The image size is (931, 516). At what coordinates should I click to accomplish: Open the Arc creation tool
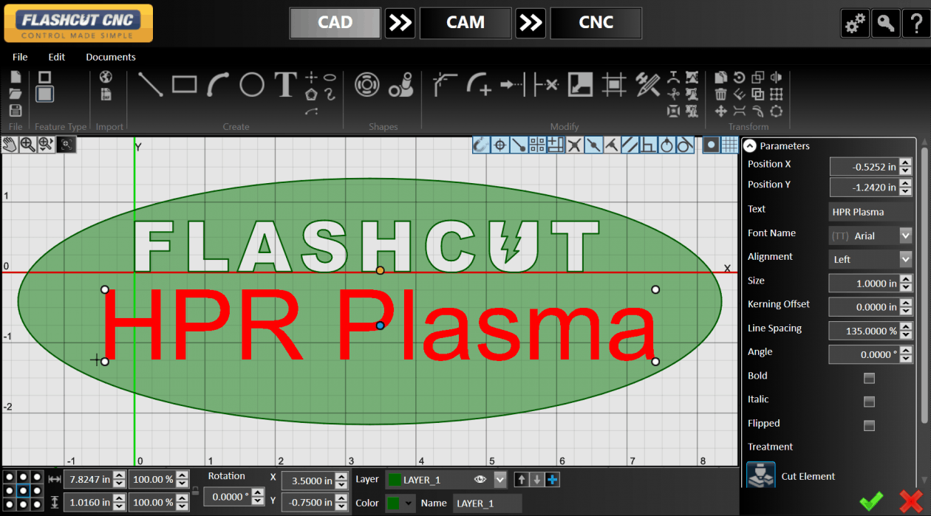pos(217,84)
